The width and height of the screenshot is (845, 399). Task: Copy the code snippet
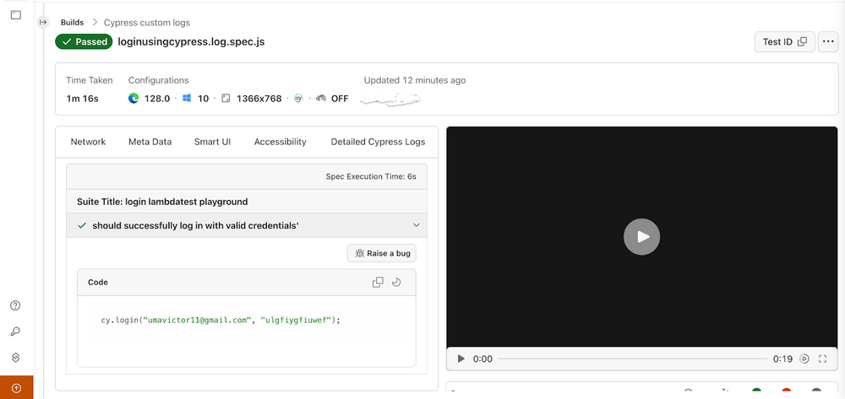379,283
